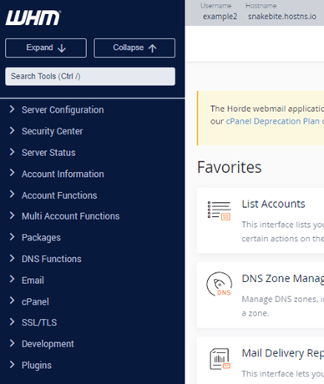Expand Development chevron
The image size is (324, 384).
pyautogui.click(x=12, y=343)
